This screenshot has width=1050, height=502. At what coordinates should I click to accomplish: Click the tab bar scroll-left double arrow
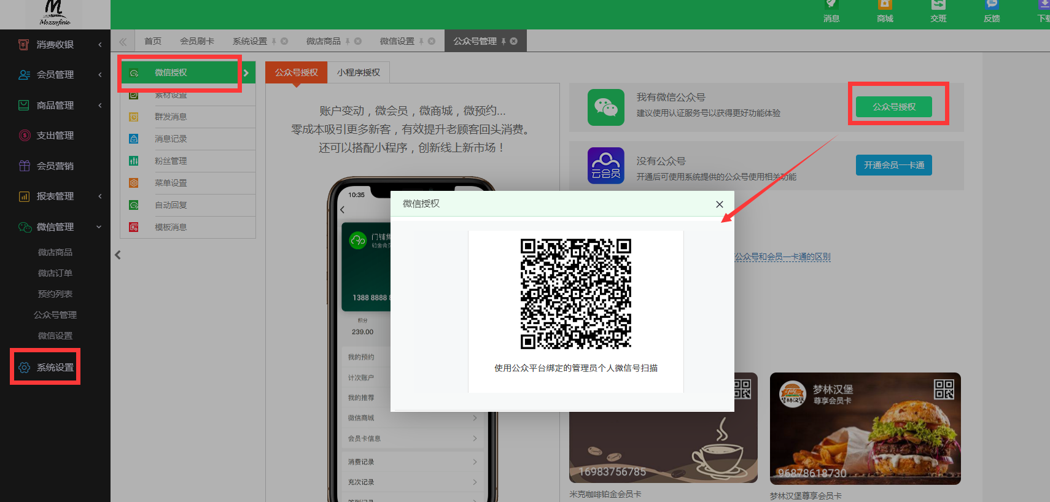123,42
